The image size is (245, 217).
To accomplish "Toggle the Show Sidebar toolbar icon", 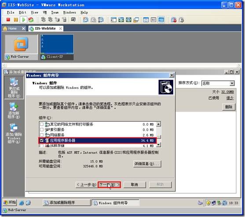I will tap(113, 20).
